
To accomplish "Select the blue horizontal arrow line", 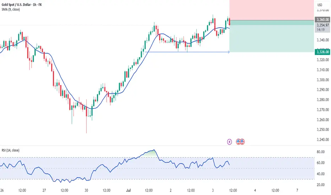I will click(187, 52).
